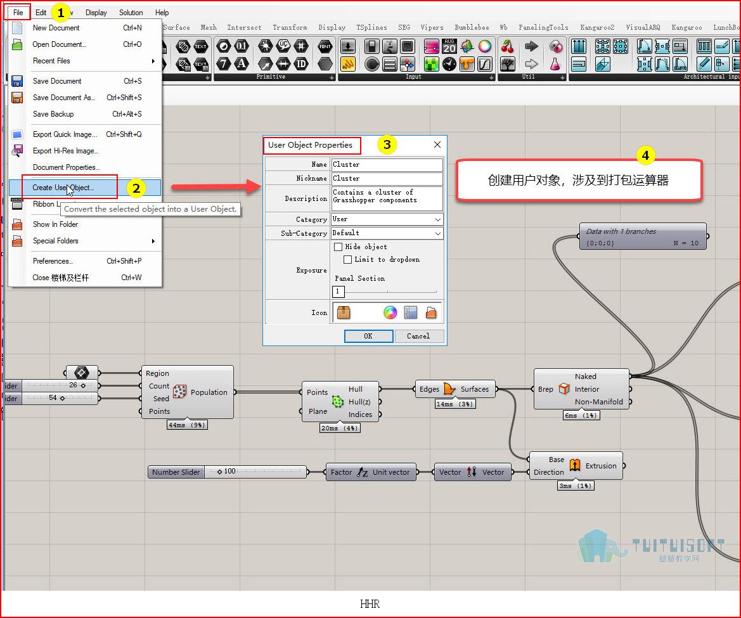
Task: Expand the Util panel with its plus arrow
Action: 562,77
